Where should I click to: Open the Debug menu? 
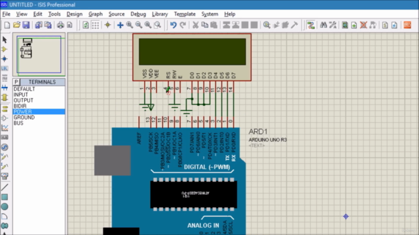tap(138, 14)
